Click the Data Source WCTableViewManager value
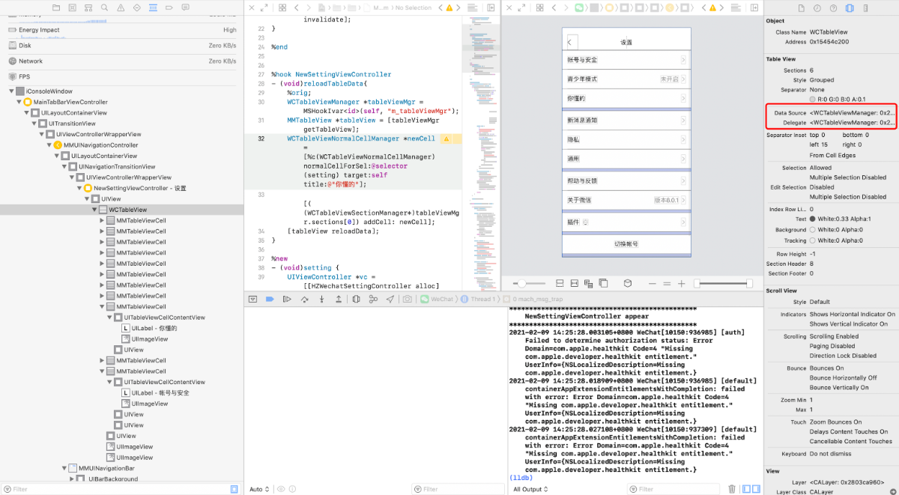899x495 pixels. pyautogui.click(x=853, y=113)
